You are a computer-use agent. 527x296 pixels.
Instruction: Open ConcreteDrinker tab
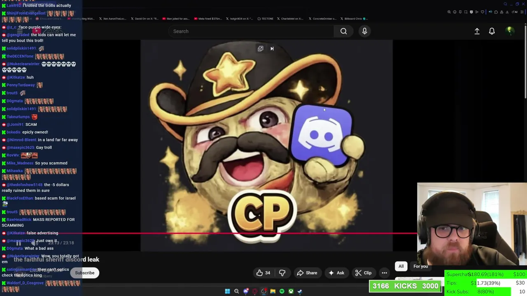point(322,18)
